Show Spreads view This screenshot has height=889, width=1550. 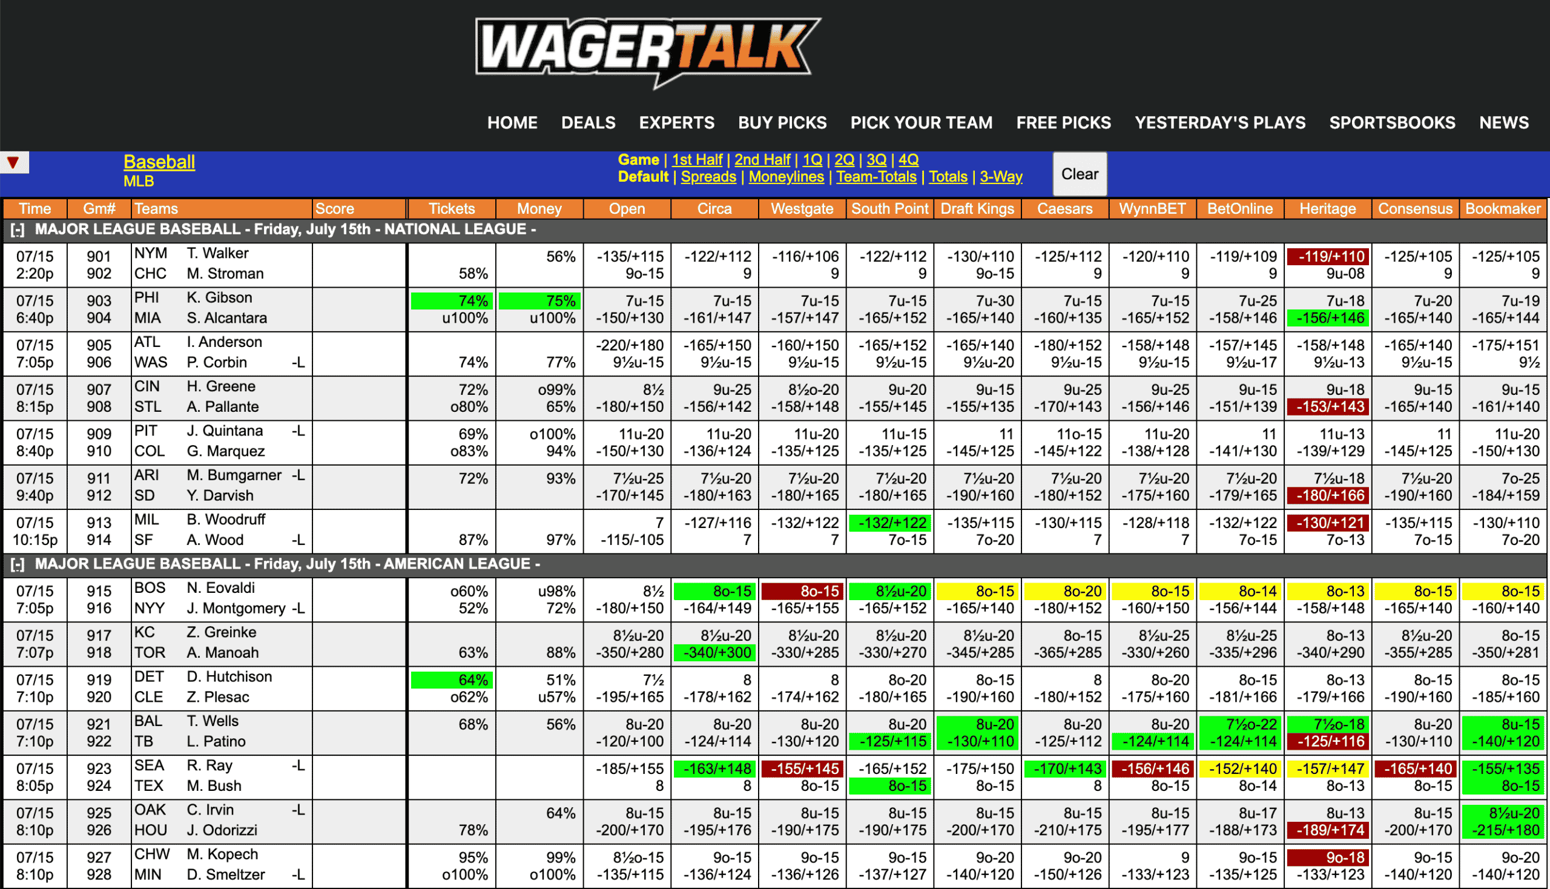tap(708, 176)
